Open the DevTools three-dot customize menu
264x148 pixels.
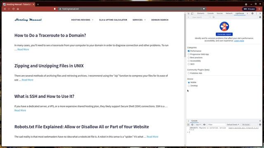(257, 14)
